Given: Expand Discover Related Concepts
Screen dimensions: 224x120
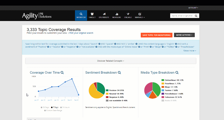Looking at the screenshot, I should tap(111, 61).
